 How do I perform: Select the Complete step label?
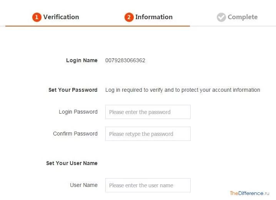click(242, 17)
